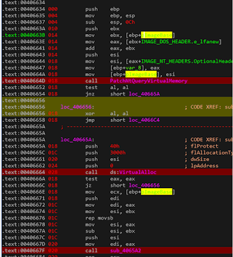Click the test al, al instruction

point(107,87)
